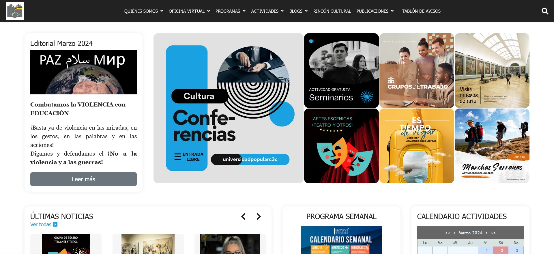Viewport: 554px width, 254px height.
Task: Advance news carousel with right arrow
Action: coord(259,216)
